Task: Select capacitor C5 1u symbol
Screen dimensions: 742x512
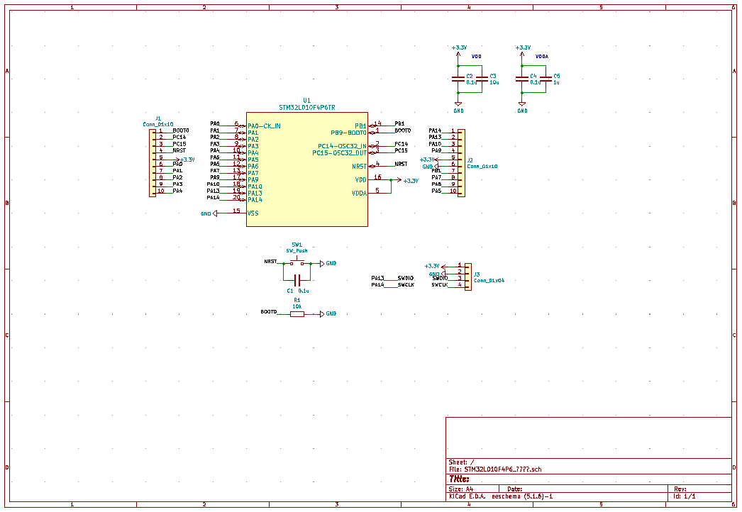Action: pos(546,79)
